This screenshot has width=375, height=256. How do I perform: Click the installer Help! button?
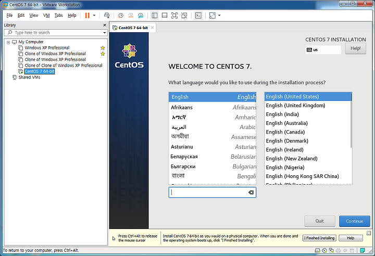coord(355,48)
